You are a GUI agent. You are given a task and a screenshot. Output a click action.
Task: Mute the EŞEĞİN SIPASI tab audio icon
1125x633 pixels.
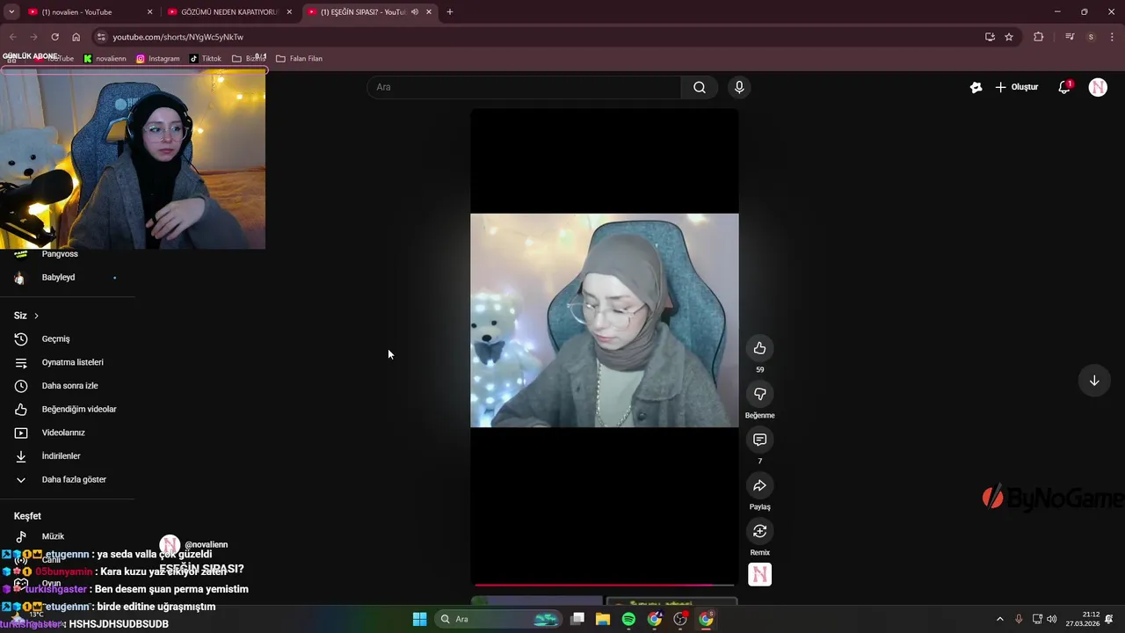pyautogui.click(x=415, y=12)
